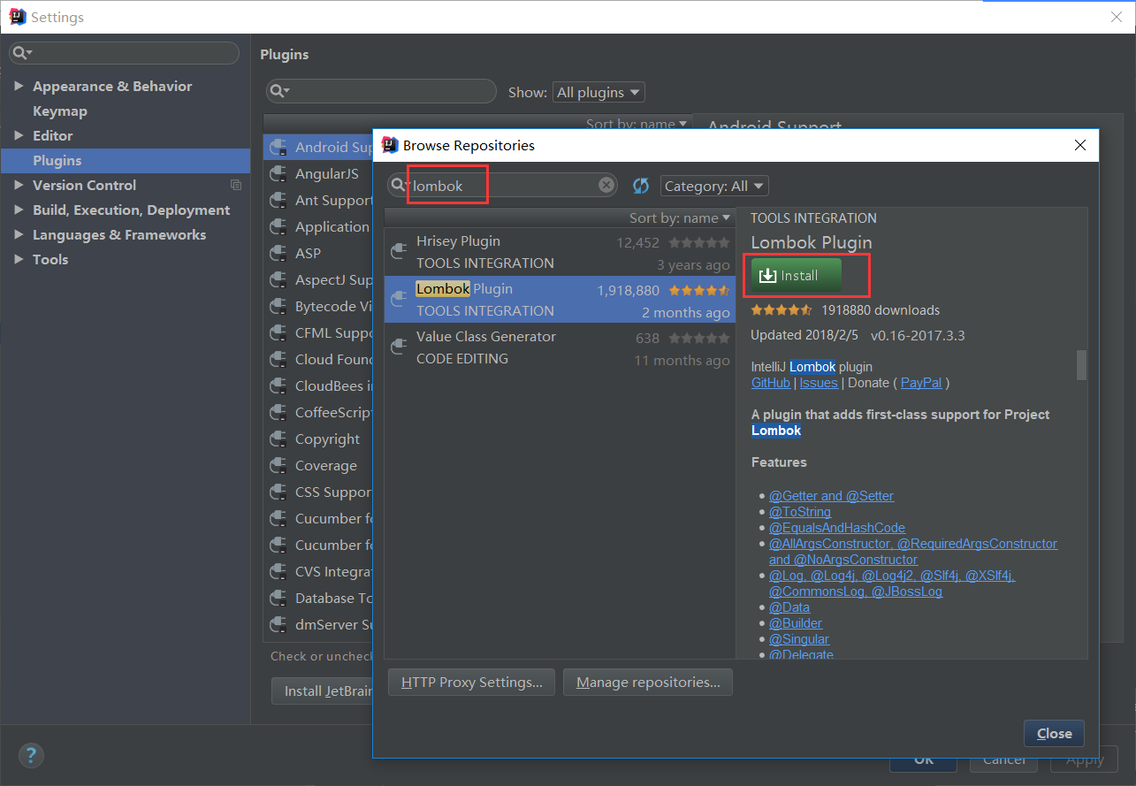Click in the lombok search field
The image size is (1136, 786).
coord(504,185)
